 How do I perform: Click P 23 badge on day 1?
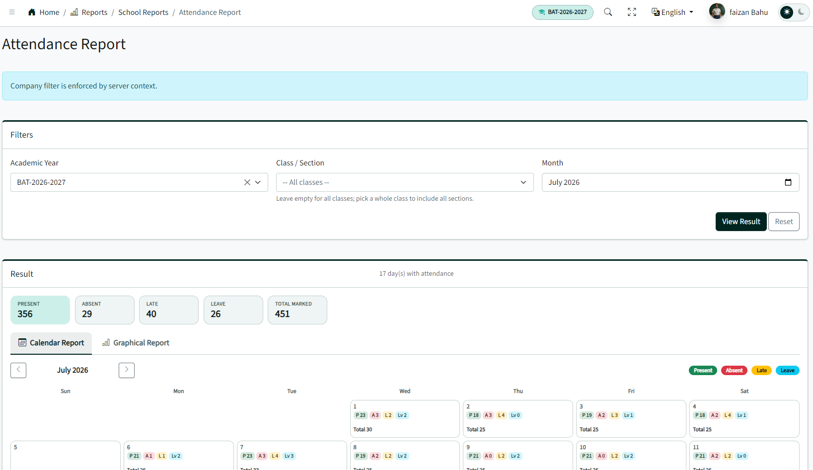click(x=361, y=415)
